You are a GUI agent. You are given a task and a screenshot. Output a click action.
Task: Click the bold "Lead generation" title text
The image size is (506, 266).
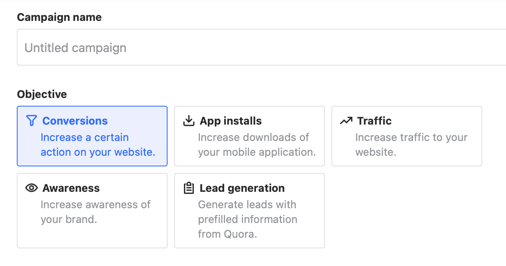(242, 188)
